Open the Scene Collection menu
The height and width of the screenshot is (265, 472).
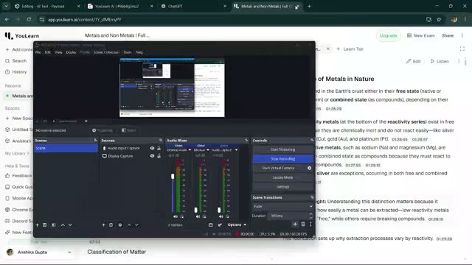click(106, 52)
